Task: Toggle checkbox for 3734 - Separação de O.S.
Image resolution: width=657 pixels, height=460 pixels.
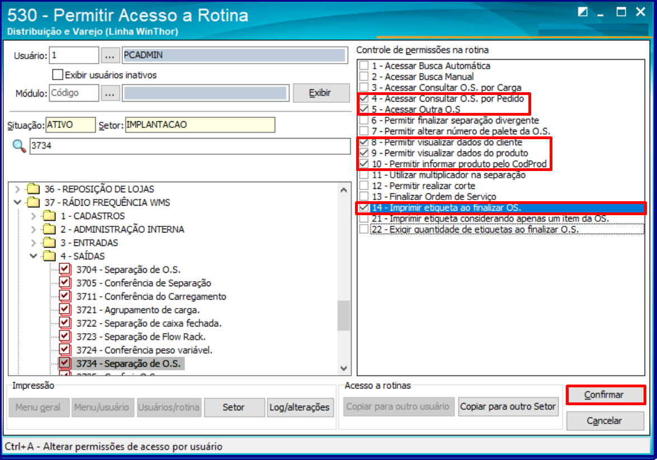Action: [x=64, y=363]
